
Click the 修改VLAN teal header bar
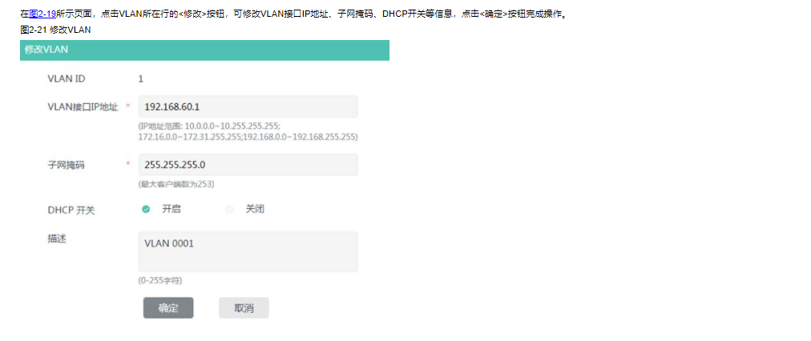pos(204,50)
